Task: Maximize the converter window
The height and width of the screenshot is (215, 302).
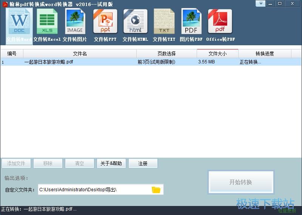Action: (280, 3)
